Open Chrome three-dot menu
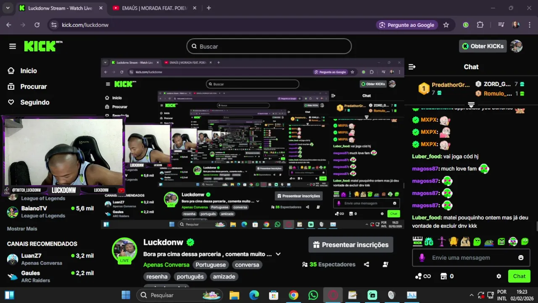Image resolution: width=538 pixels, height=303 pixels. point(530,25)
